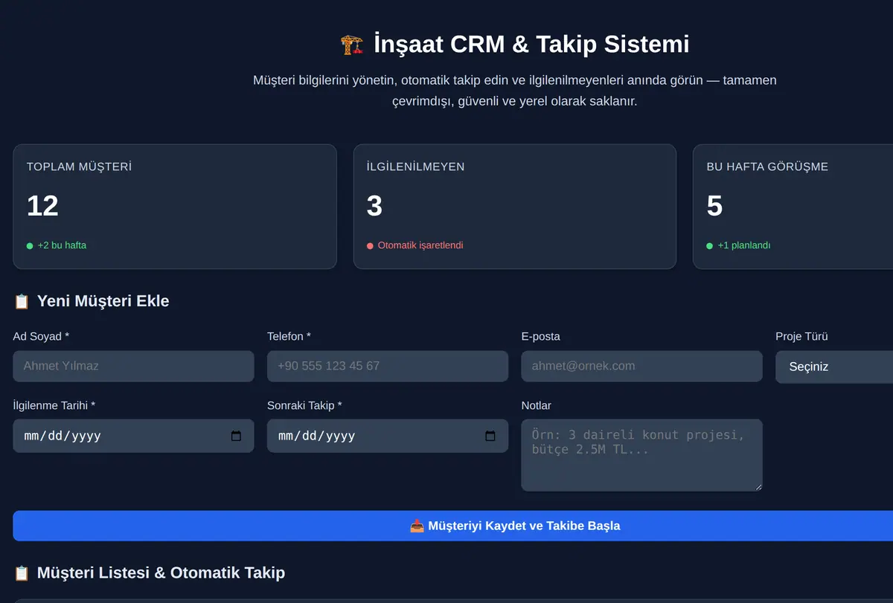Open the Sonraki Takip calendar picker icon
Screen dimensions: 893x603
(x=490, y=436)
